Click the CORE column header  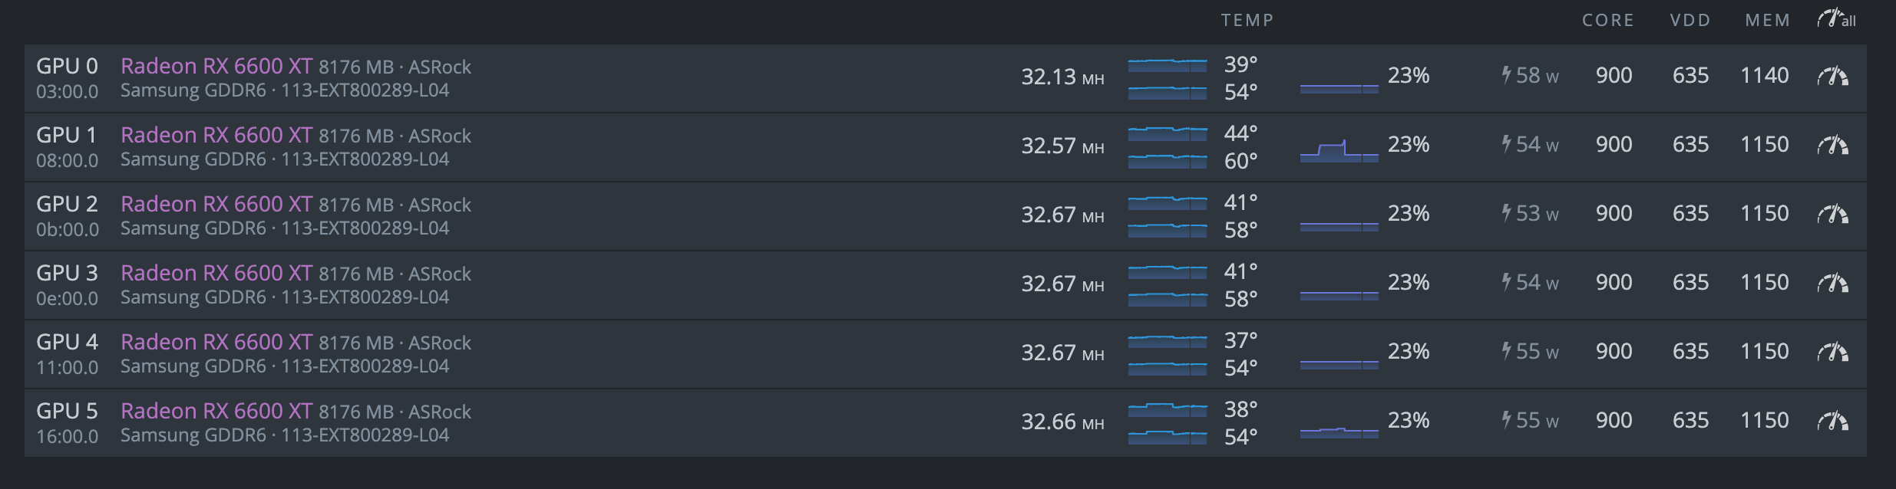tap(1608, 20)
